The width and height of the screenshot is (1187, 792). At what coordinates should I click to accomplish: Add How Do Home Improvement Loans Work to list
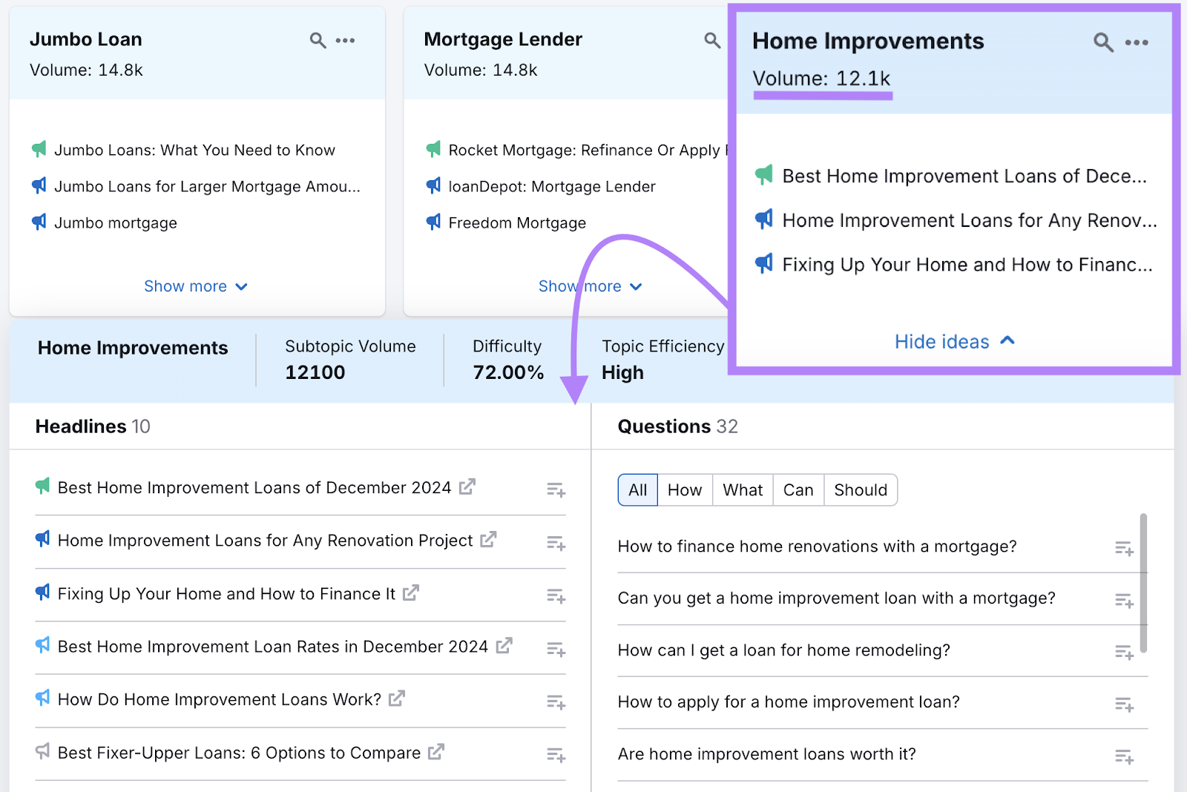pyautogui.click(x=556, y=702)
